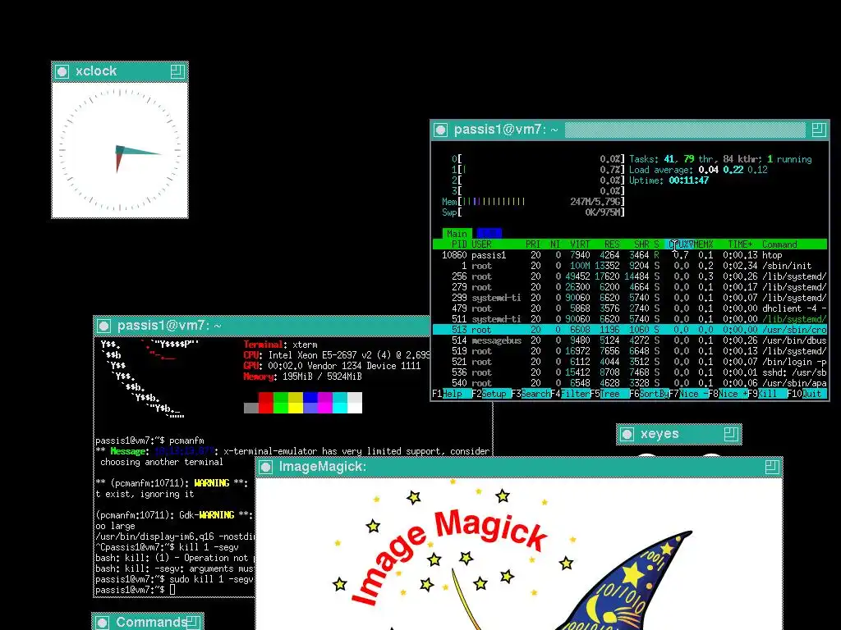This screenshot has height=630, width=841.
Task: Click F7 Nice - in htop
Action: (x=689, y=394)
